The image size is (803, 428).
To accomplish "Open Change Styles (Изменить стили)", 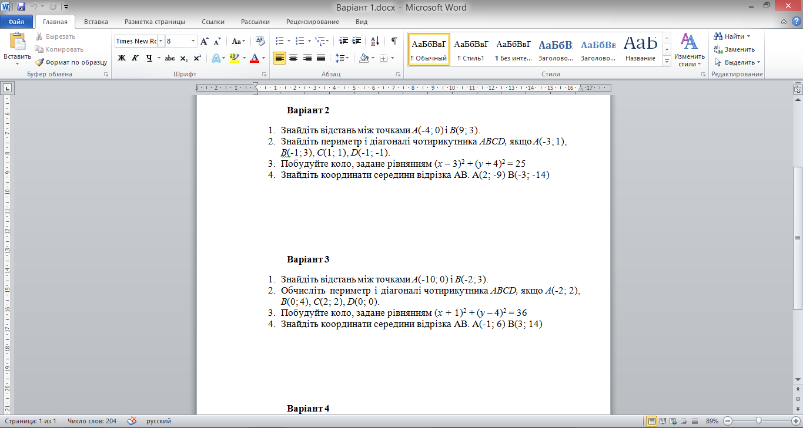I will pos(689,49).
